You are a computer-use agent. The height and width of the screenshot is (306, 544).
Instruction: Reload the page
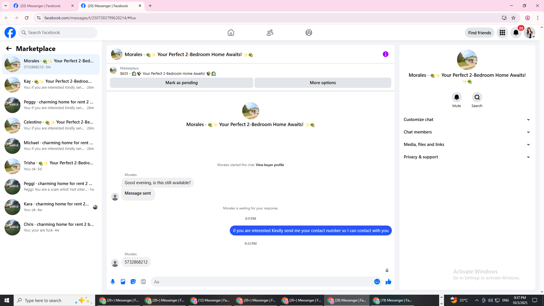[x=27, y=18]
